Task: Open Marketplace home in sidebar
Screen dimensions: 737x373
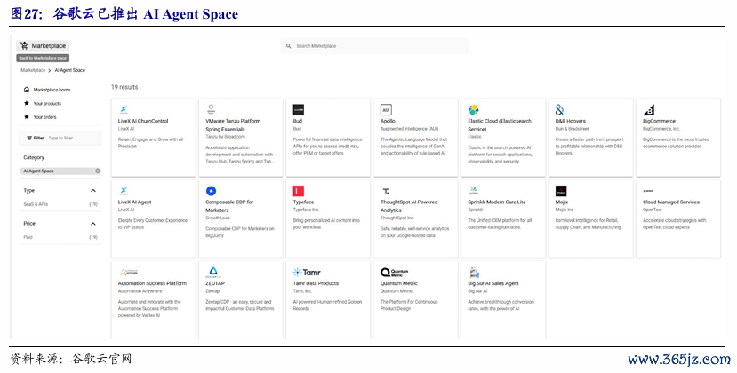Action: tap(52, 90)
